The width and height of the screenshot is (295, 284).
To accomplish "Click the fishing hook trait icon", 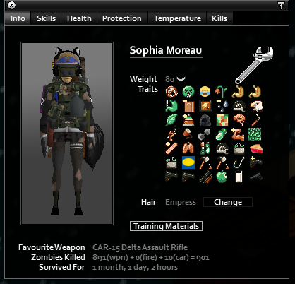I will [x=239, y=162].
